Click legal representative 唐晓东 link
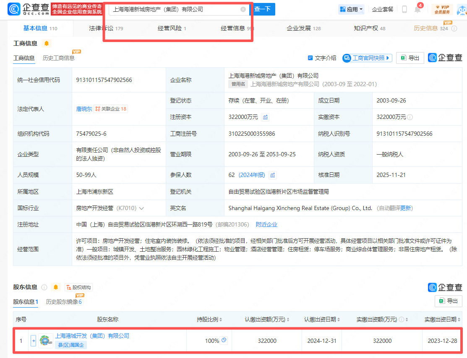Screen dimensions: 467x358 tap(84, 109)
